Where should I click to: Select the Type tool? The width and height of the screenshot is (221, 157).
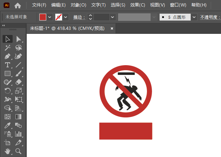tap(8, 65)
